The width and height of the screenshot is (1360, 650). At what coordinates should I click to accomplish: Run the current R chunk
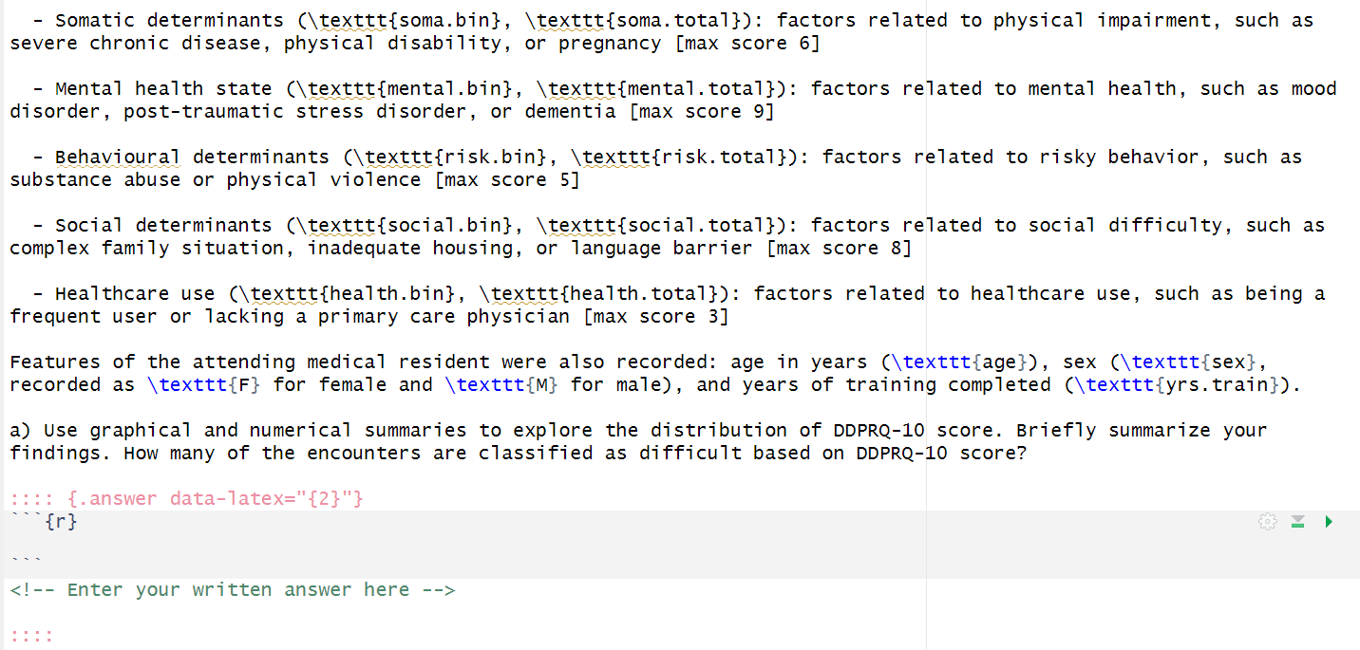[x=1328, y=521]
